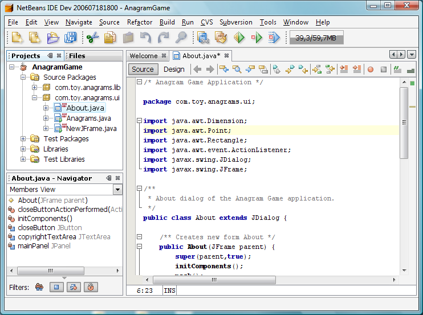
Task: Click the Attach Debugger icon
Action: coord(274,38)
